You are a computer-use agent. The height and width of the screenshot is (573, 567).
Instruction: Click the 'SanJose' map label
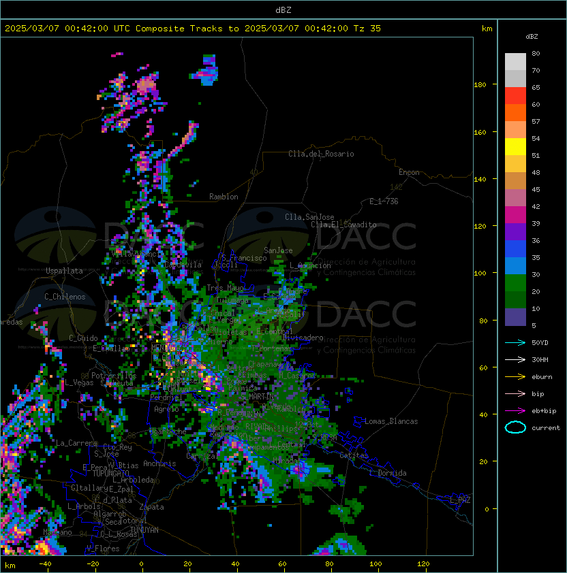coord(278,250)
